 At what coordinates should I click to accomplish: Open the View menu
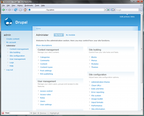pyautogui.click(x=13, y=5)
